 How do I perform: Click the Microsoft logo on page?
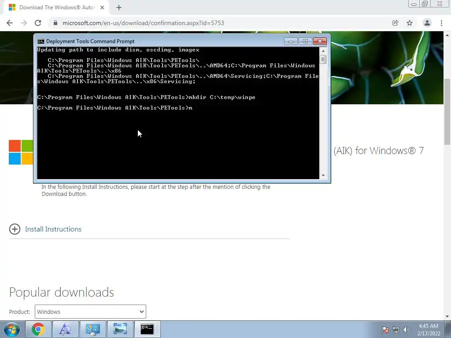tap(21, 152)
